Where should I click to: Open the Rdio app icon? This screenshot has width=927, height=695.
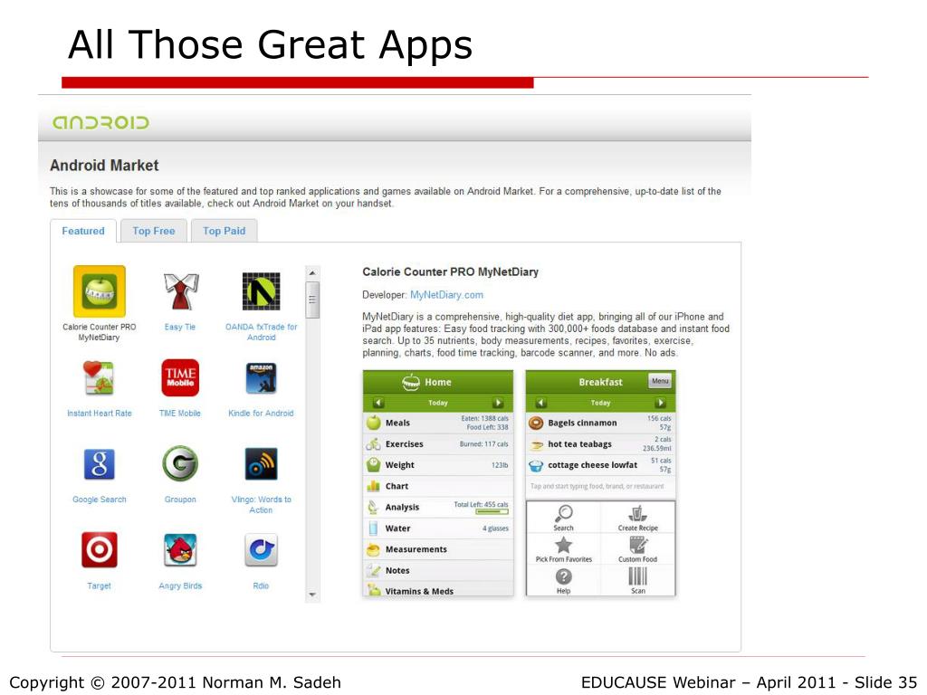tap(262, 549)
